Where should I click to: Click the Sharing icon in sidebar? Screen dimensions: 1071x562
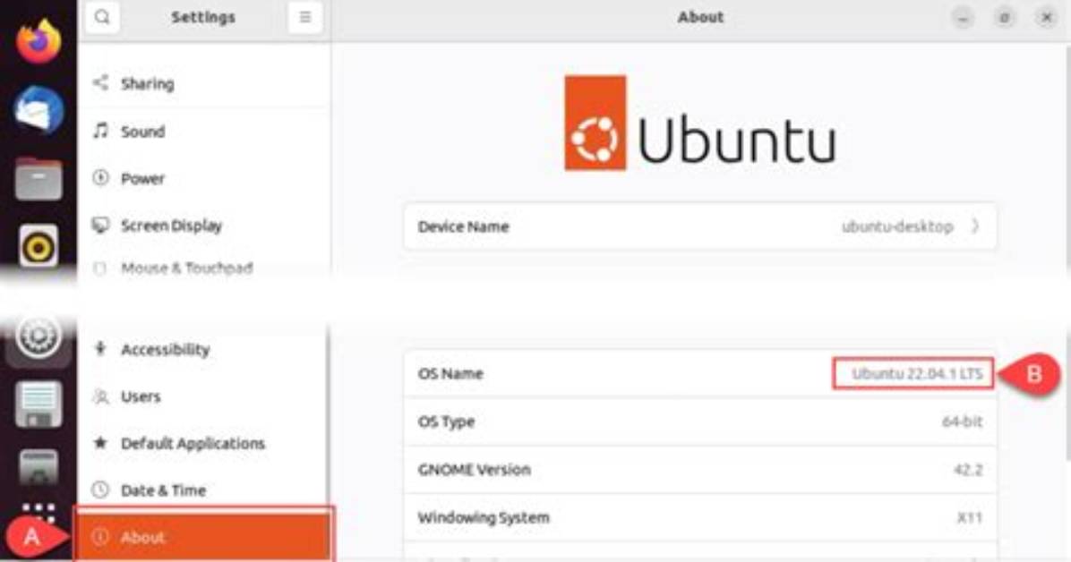100,82
